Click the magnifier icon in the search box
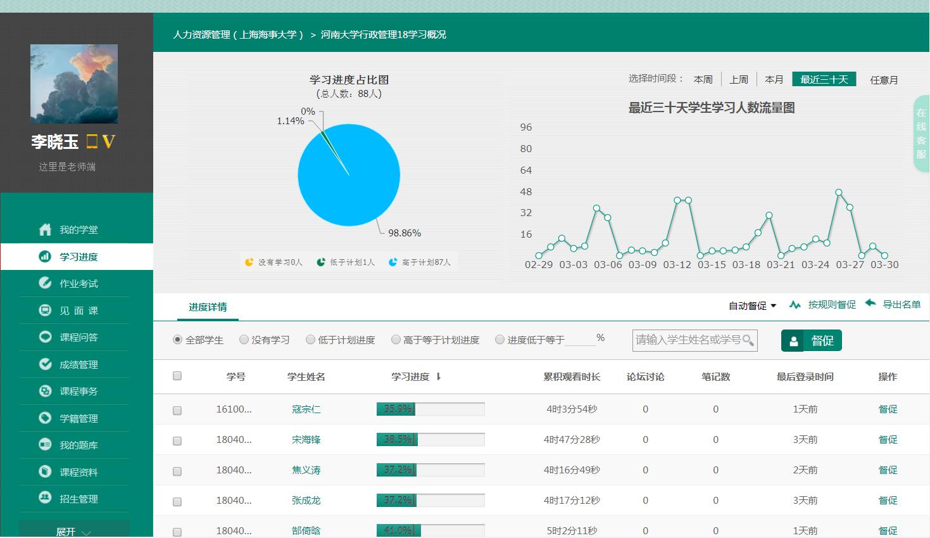Screen dimensions: 930x538 click(748, 340)
